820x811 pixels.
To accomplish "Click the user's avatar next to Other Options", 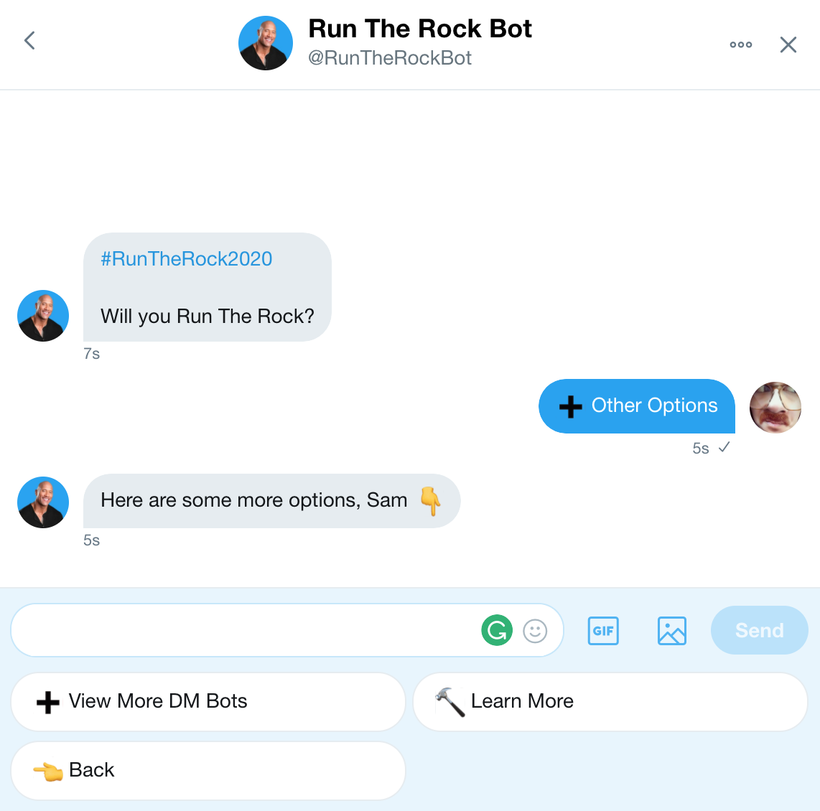I will (x=775, y=407).
